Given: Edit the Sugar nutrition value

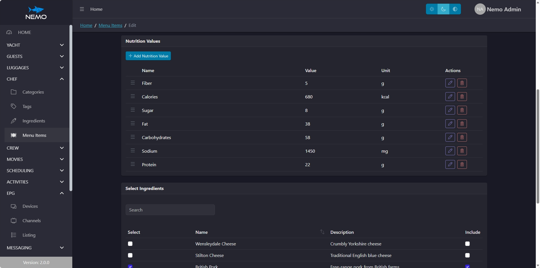Looking at the screenshot, I should (x=450, y=110).
